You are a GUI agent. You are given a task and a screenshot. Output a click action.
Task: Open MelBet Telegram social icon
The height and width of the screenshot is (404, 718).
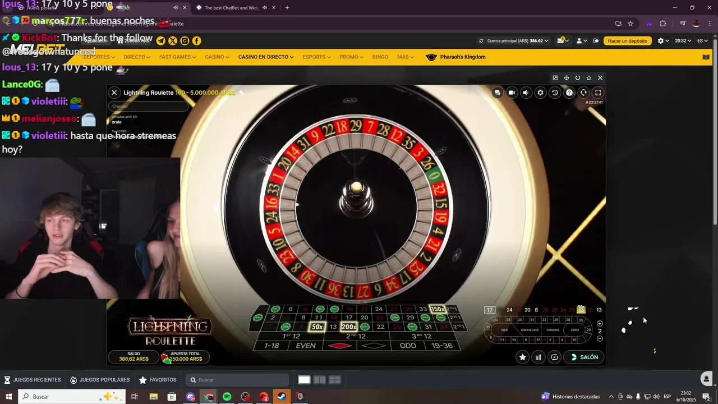(161, 40)
